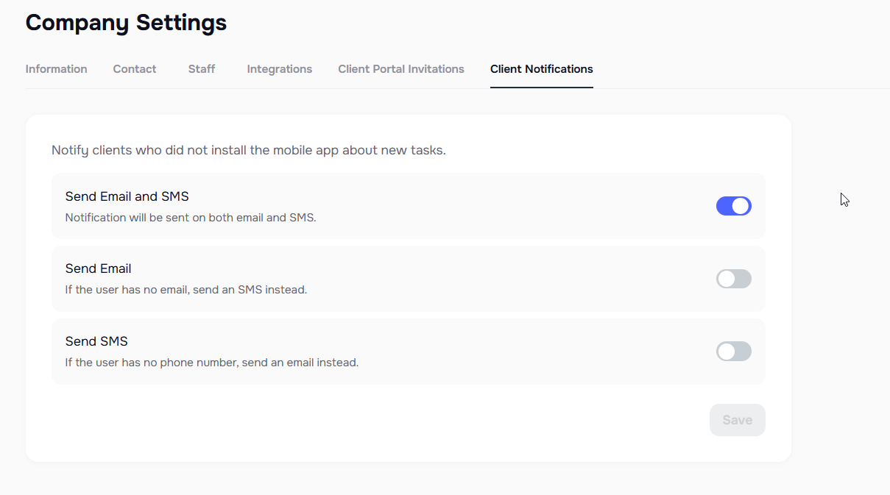This screenshot has height=495, width=890.
Task: Open the Contact tab
Action: point(134,68)
